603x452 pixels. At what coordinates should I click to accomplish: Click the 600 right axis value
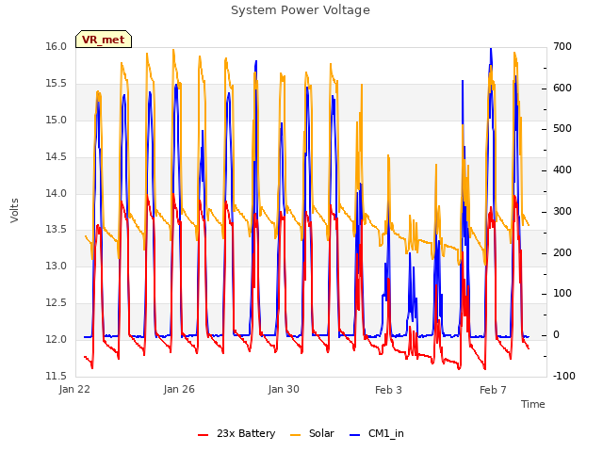coord(562,88)
